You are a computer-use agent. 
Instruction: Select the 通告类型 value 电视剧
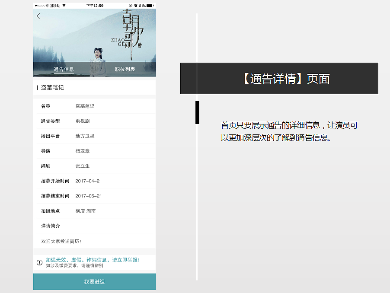click(83, 121)
